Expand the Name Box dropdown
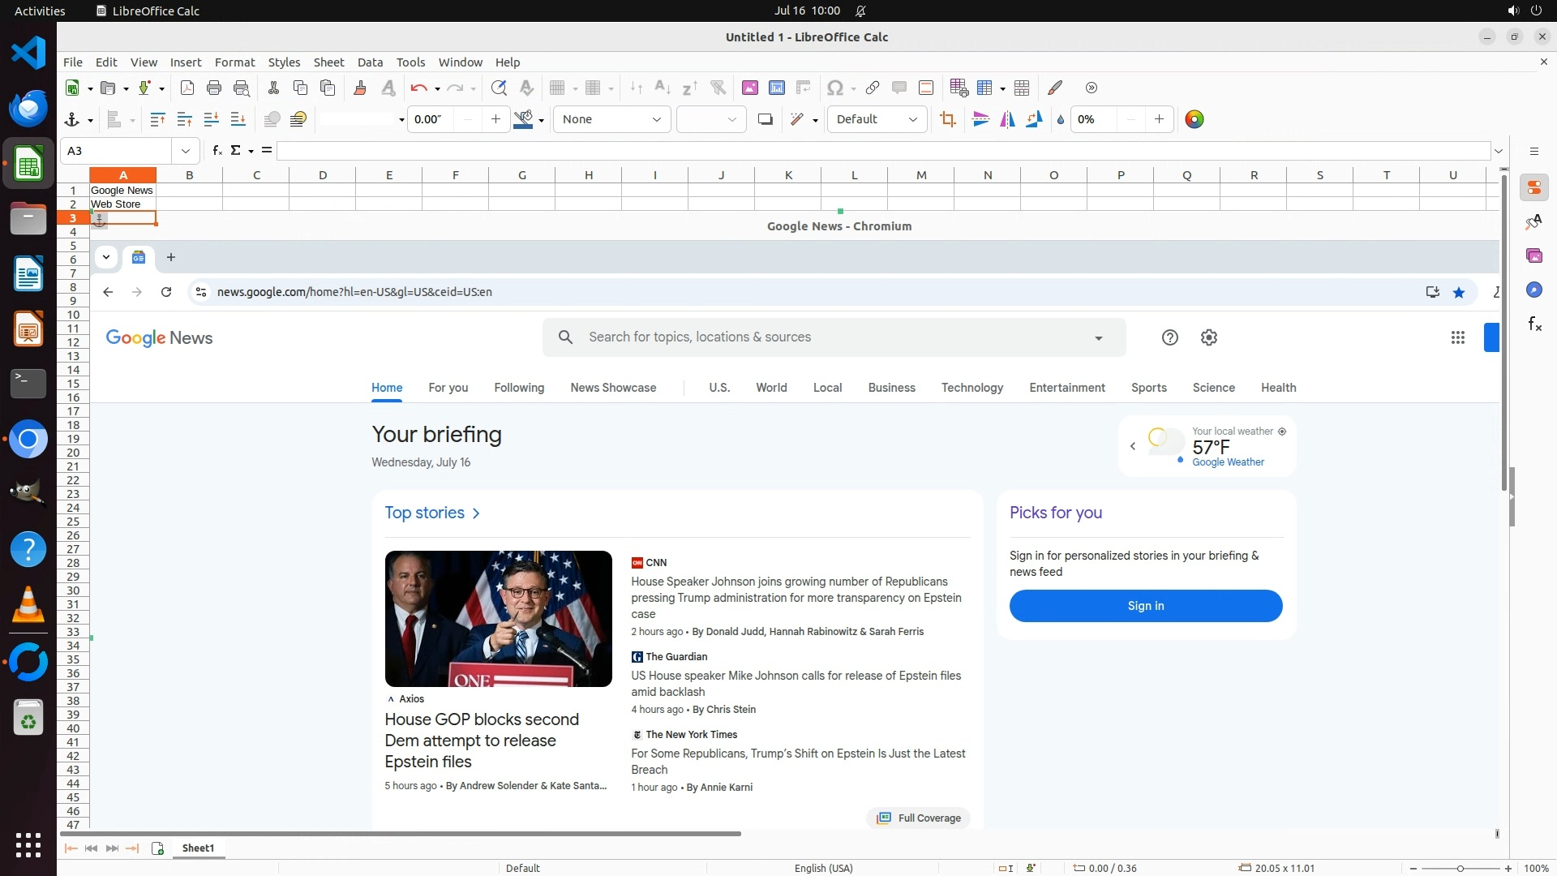The height and width of the screenshot is (876, 1557). pyautogui.click(x=186, y=151)
